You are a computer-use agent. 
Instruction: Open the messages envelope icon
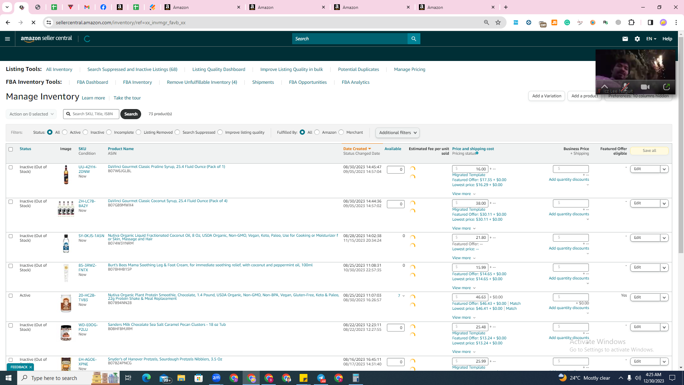[625, 39]
